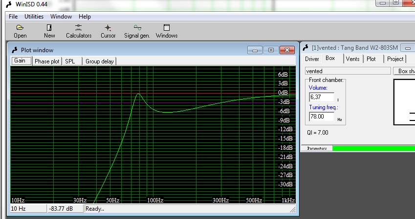Viewport: 415px width, 219px height.
Task: Click the Ready.. status text
Action: click(95, 209)
